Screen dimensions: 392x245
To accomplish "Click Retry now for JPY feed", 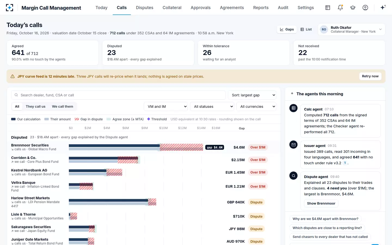I will point(370,76).
